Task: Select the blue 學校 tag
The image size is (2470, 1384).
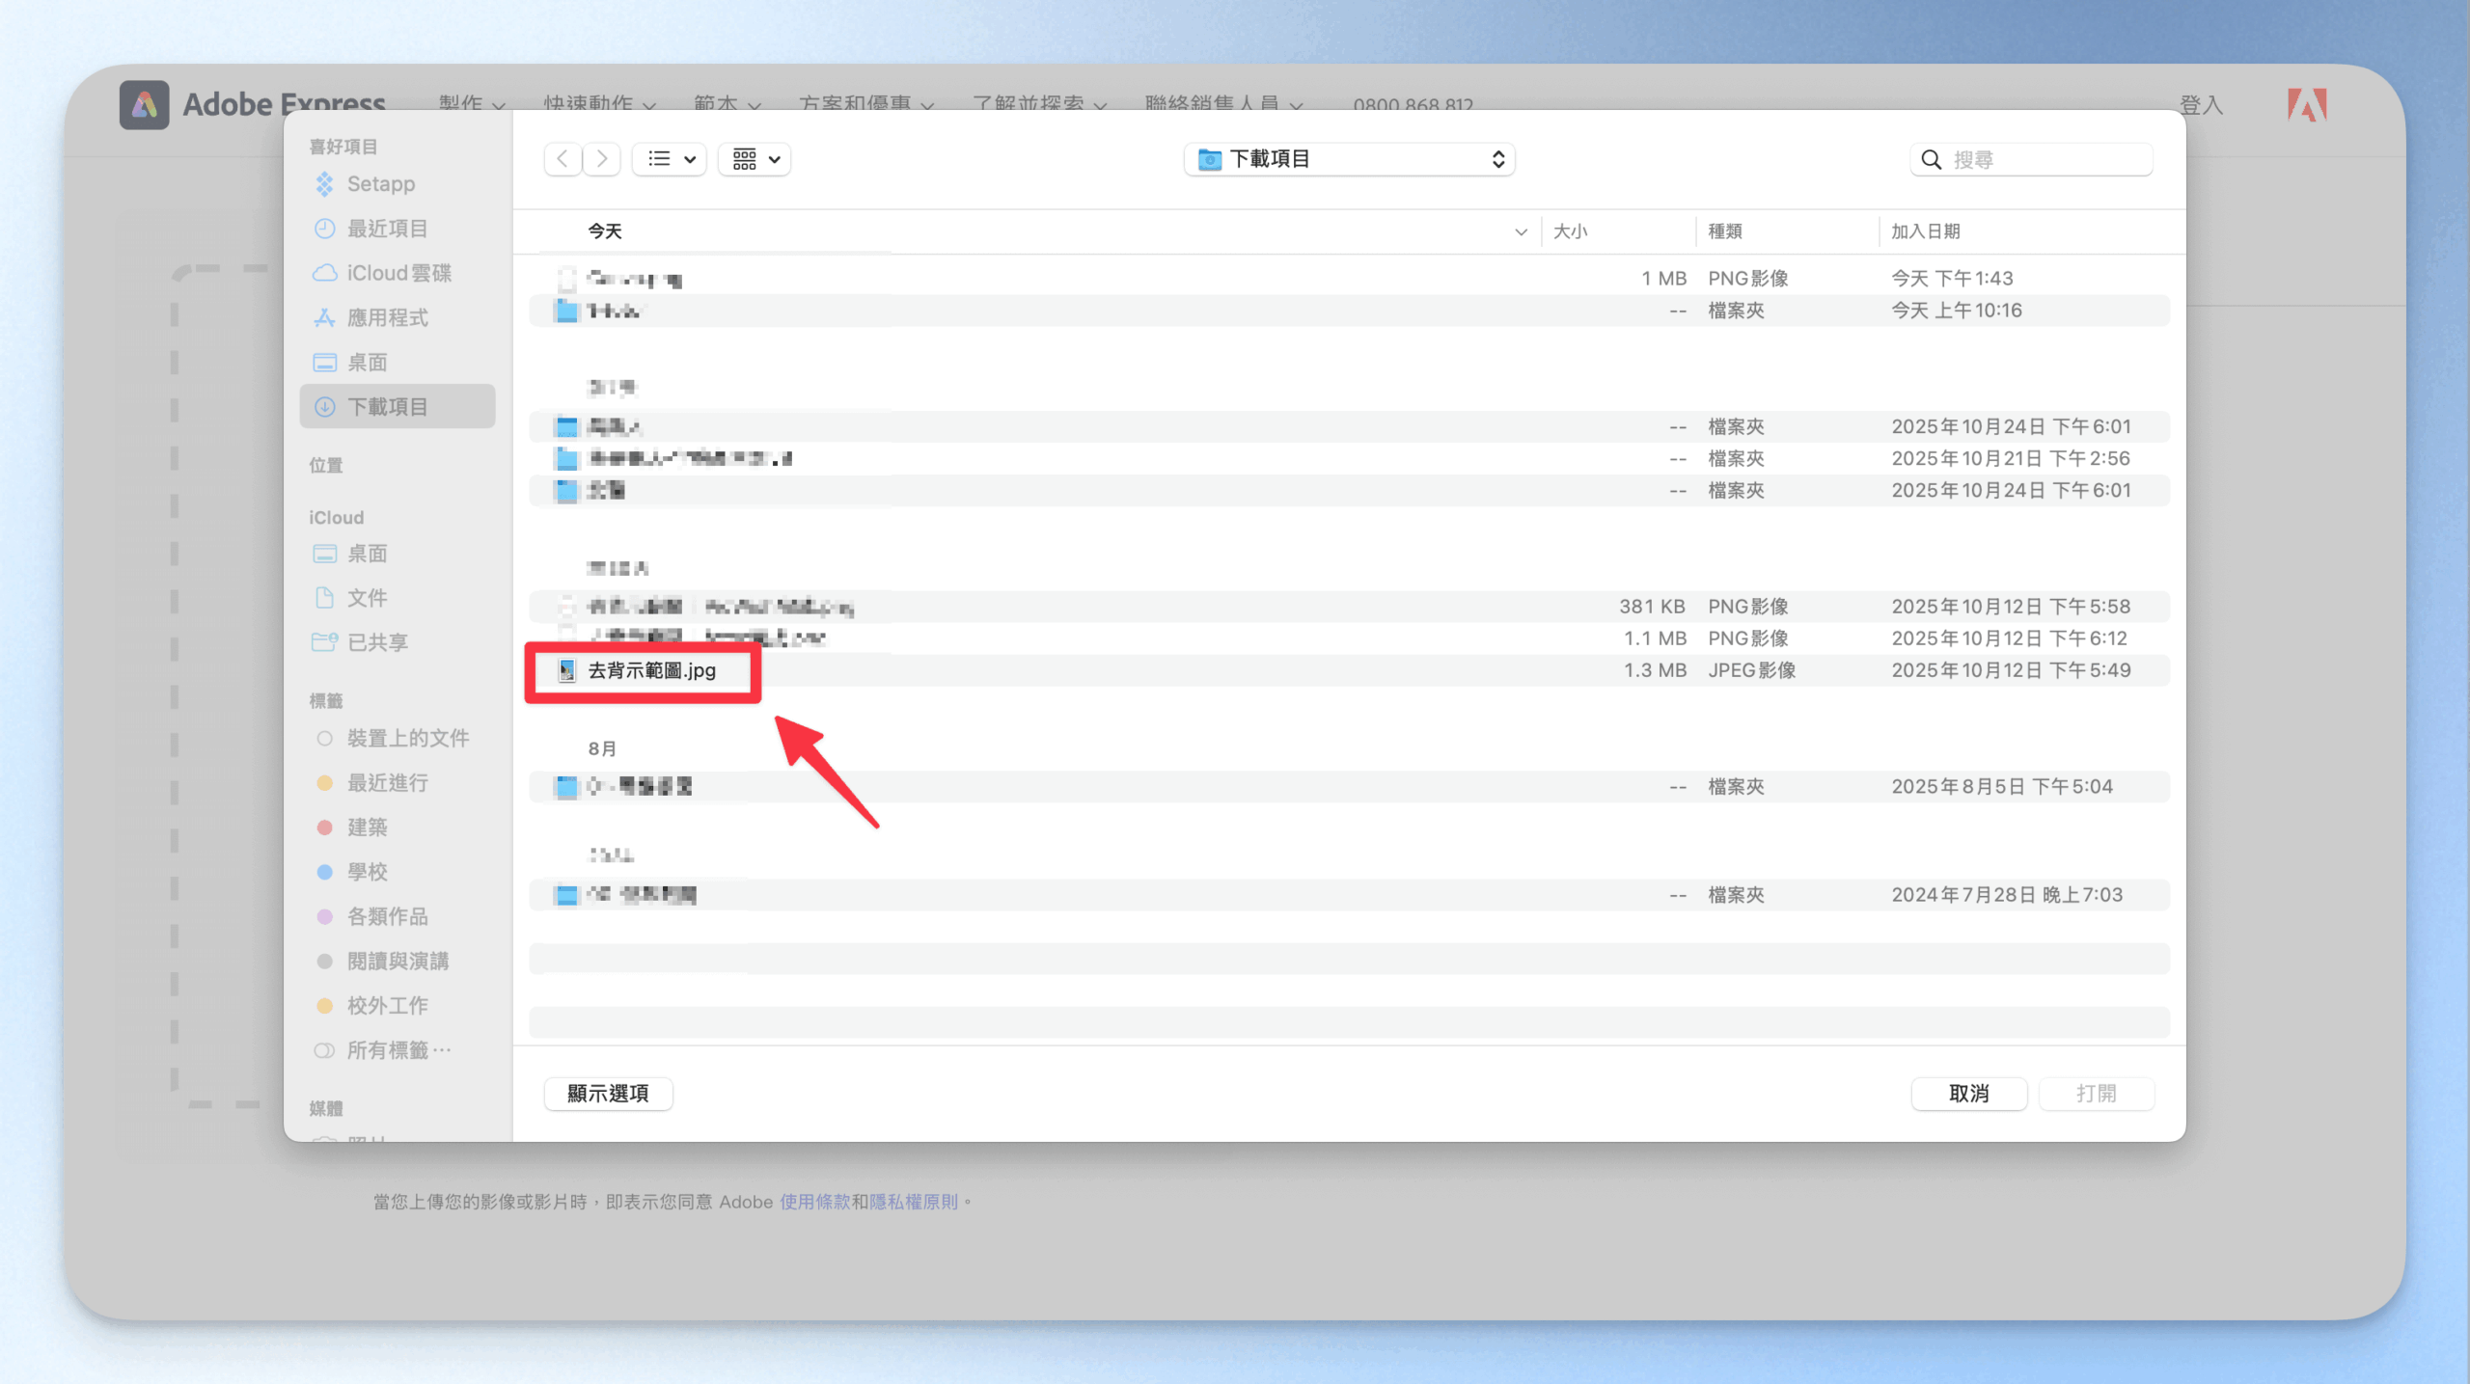Action: 367,872
